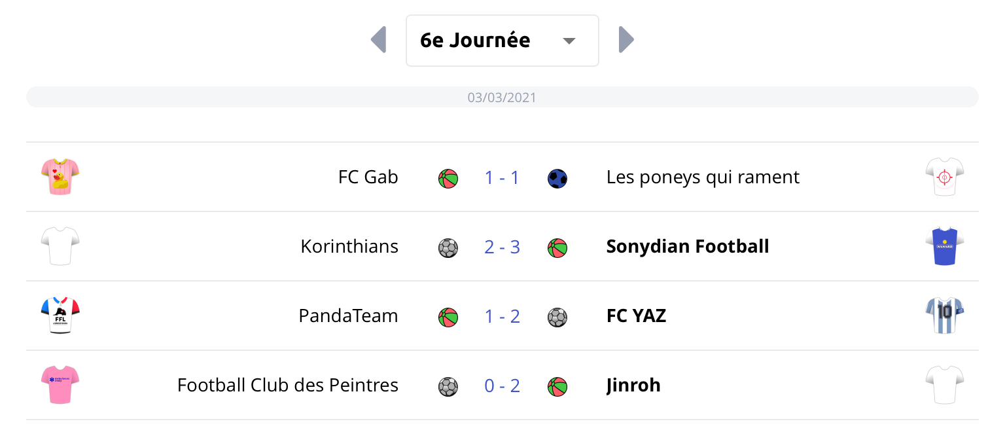Screen dimensions: 1005x434
Task: Click the grey ball icon next to Korinthians
Action: click(x=448, y=247)
